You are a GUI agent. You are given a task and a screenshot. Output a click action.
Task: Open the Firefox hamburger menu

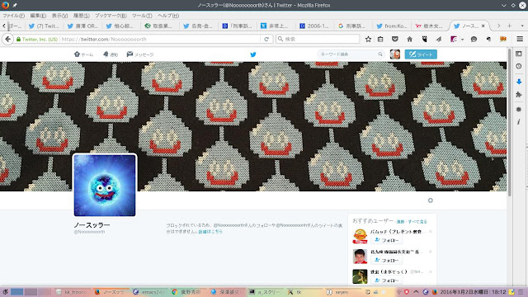(x=520, y=39)
